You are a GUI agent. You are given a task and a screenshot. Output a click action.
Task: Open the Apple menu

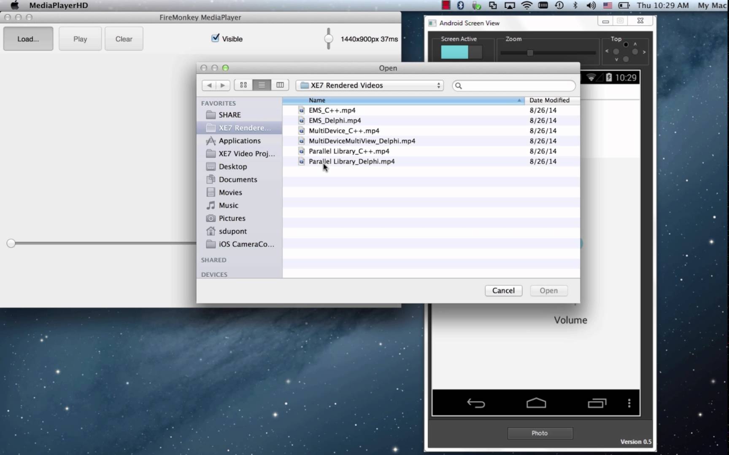click(x=14, y=5)
